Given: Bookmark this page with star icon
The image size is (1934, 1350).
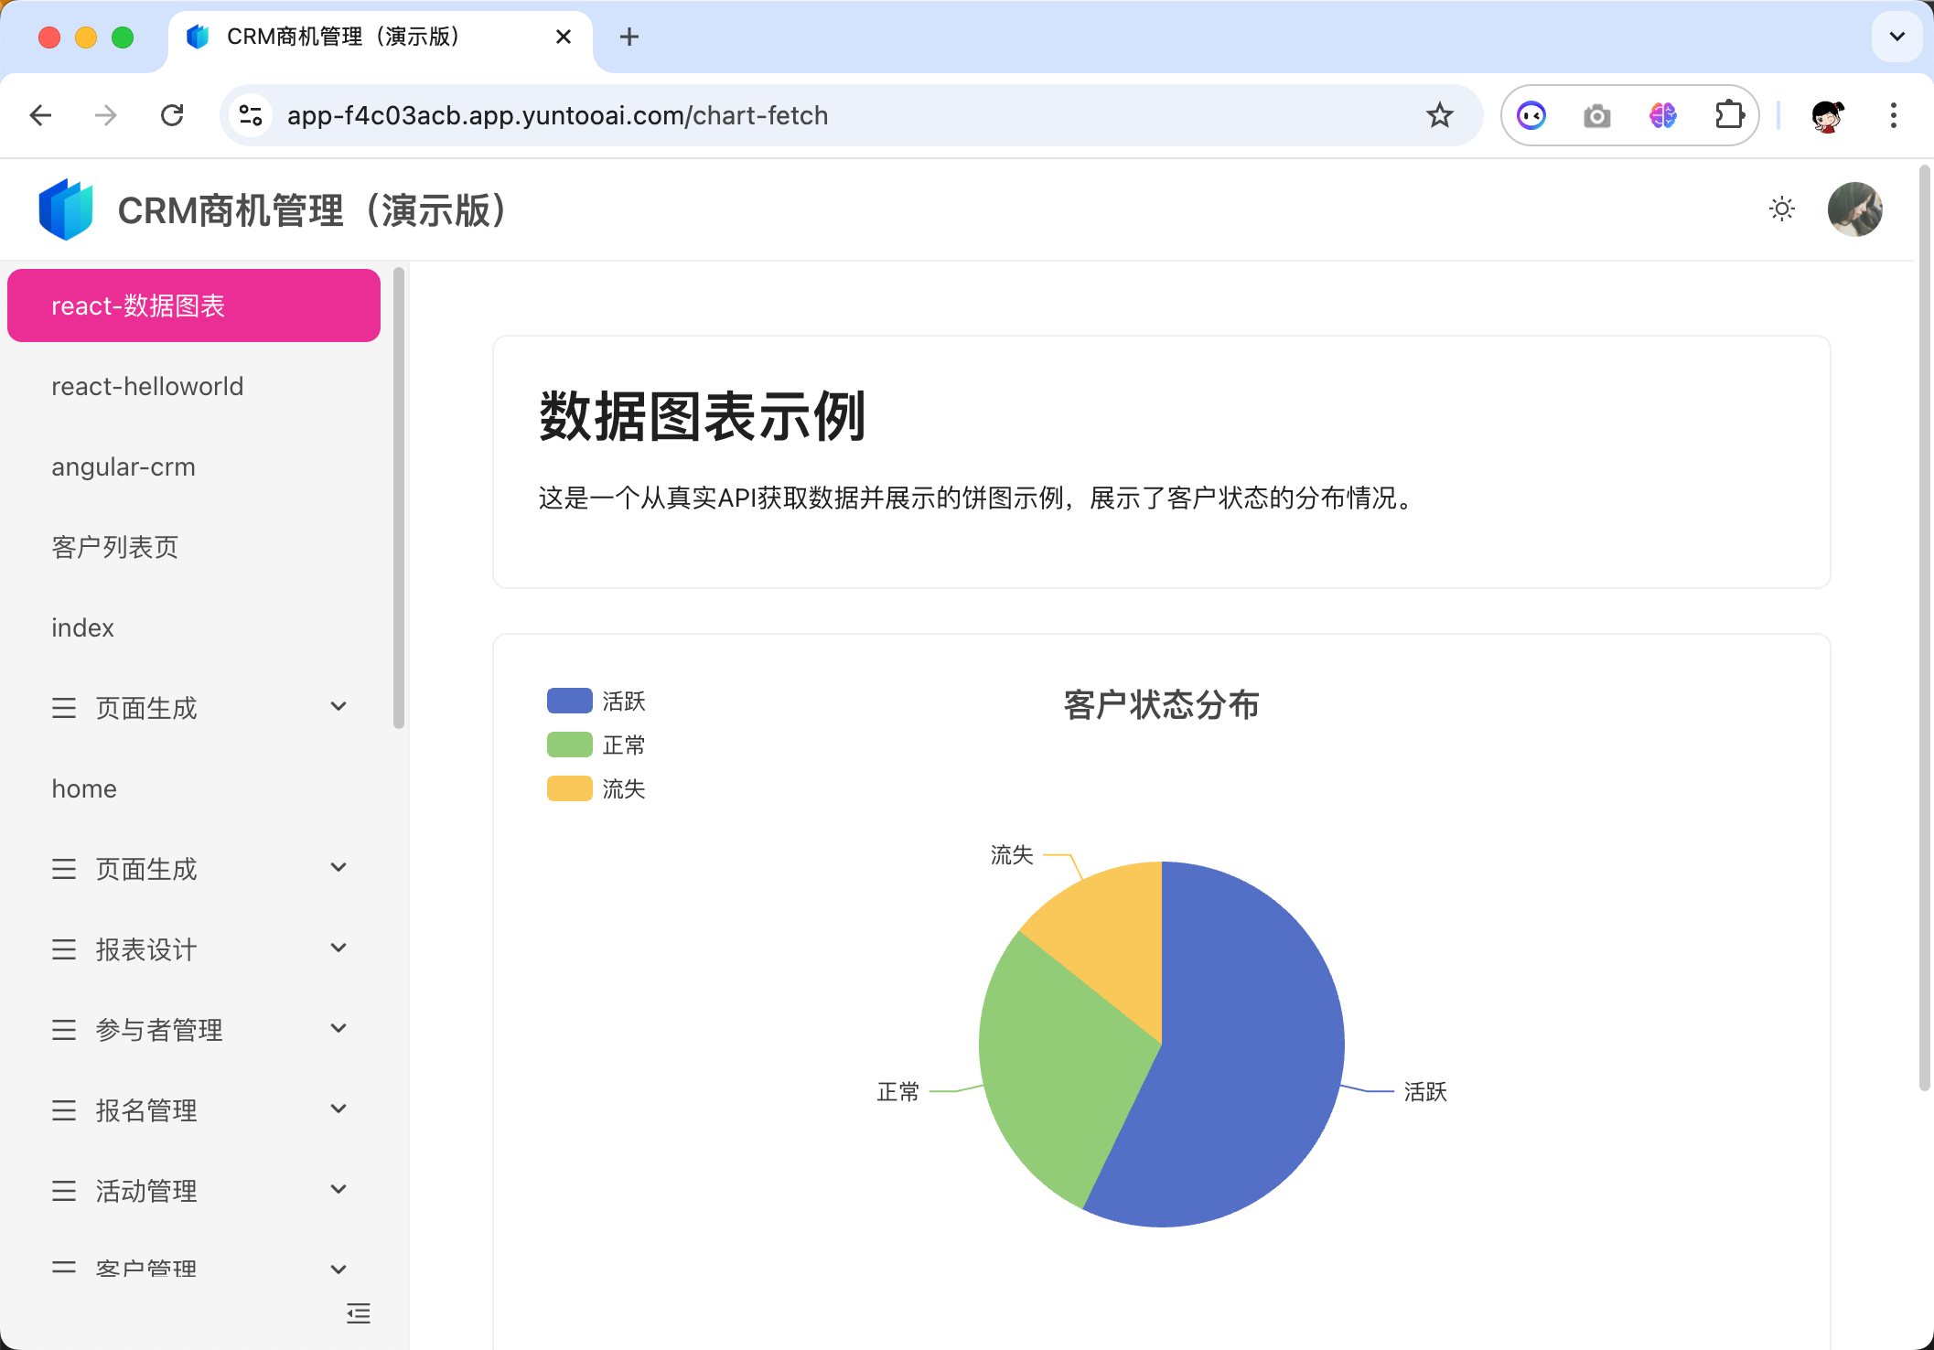Looking at the screenshot, I should click(1439, 115).
